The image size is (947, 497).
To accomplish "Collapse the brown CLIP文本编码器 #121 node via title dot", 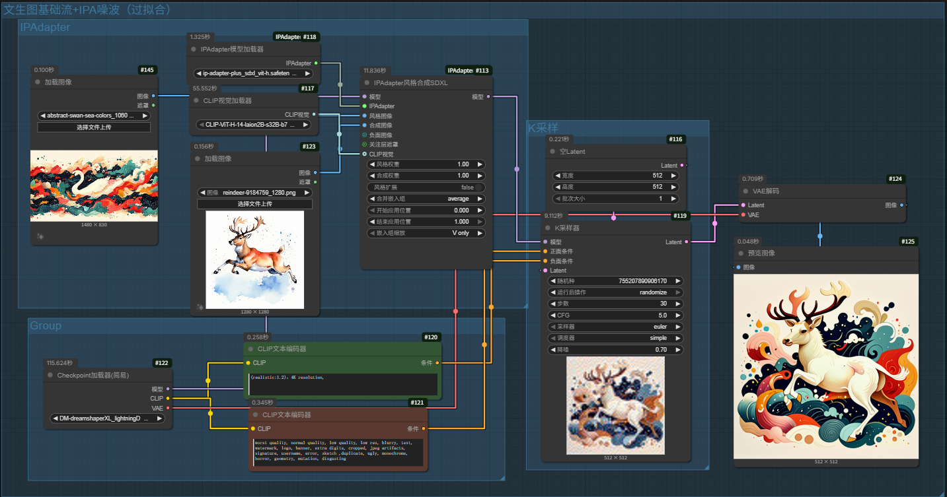I will point(256,415).
